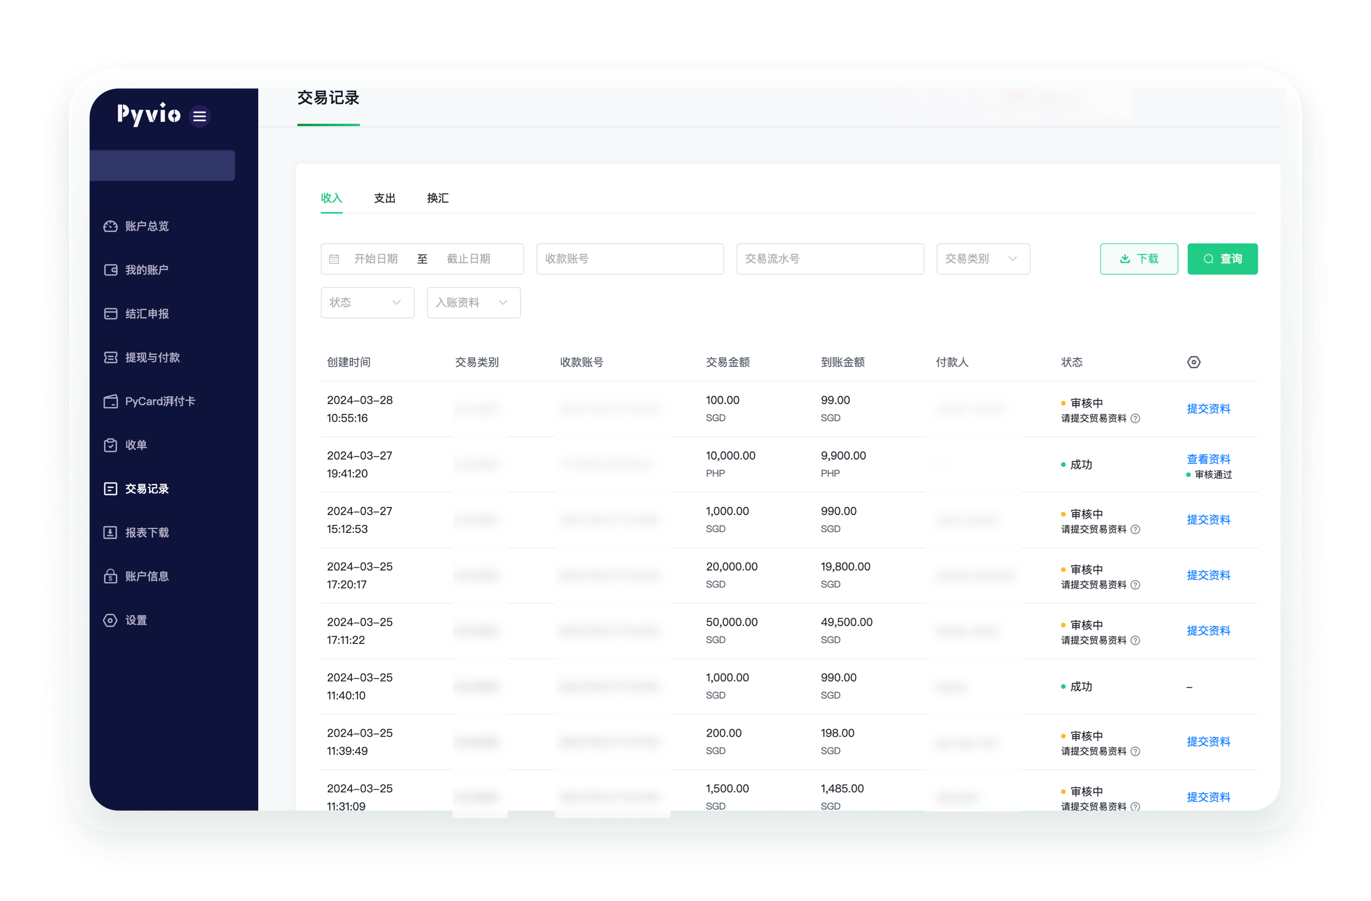Click the 收款账号 input field
This screenshot has height=901, width=1371.
(x=630, y=259)
